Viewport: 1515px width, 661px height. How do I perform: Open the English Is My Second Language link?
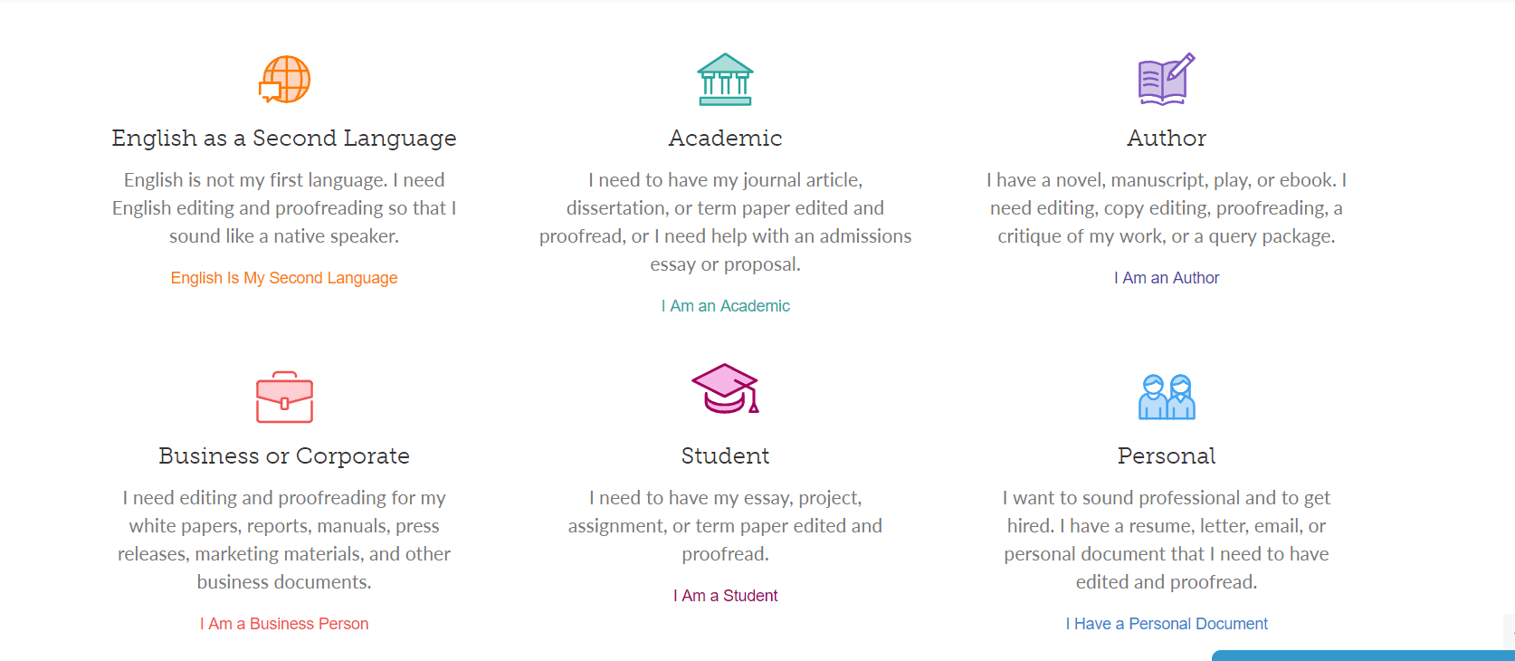284,278
